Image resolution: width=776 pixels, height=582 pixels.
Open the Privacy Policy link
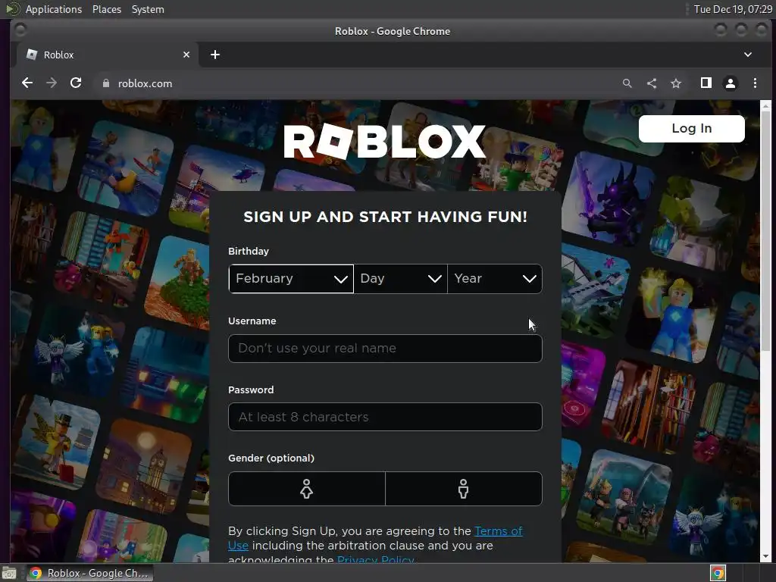coord(376,559)
